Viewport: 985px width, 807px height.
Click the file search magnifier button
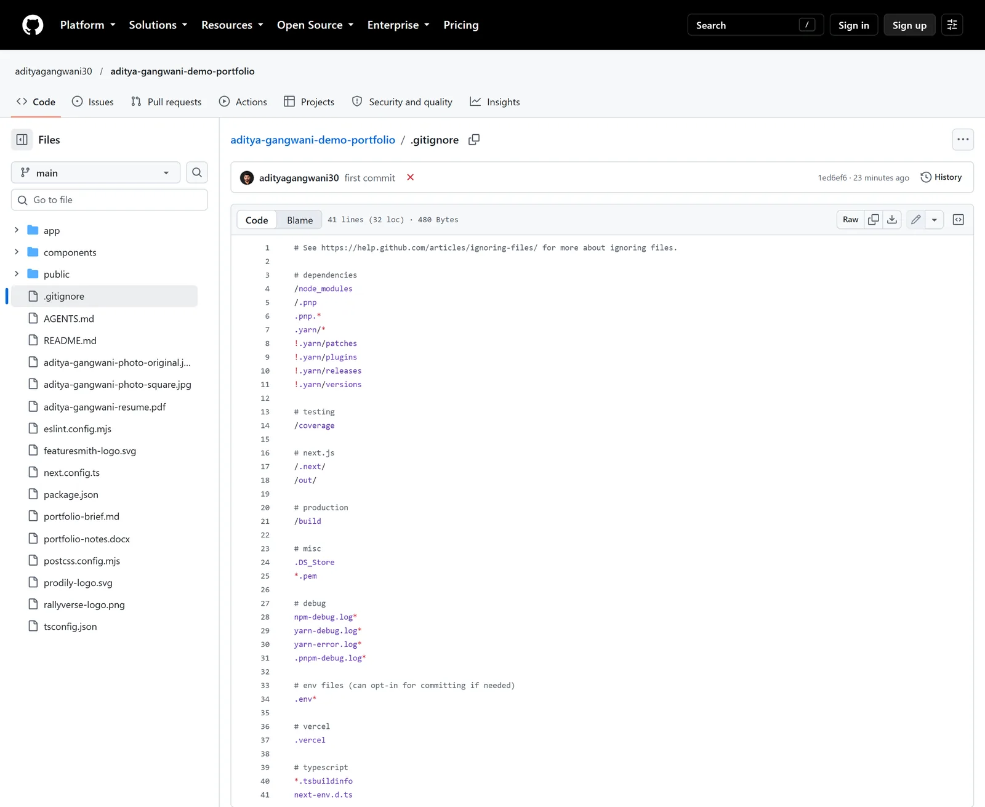(197, 172)
